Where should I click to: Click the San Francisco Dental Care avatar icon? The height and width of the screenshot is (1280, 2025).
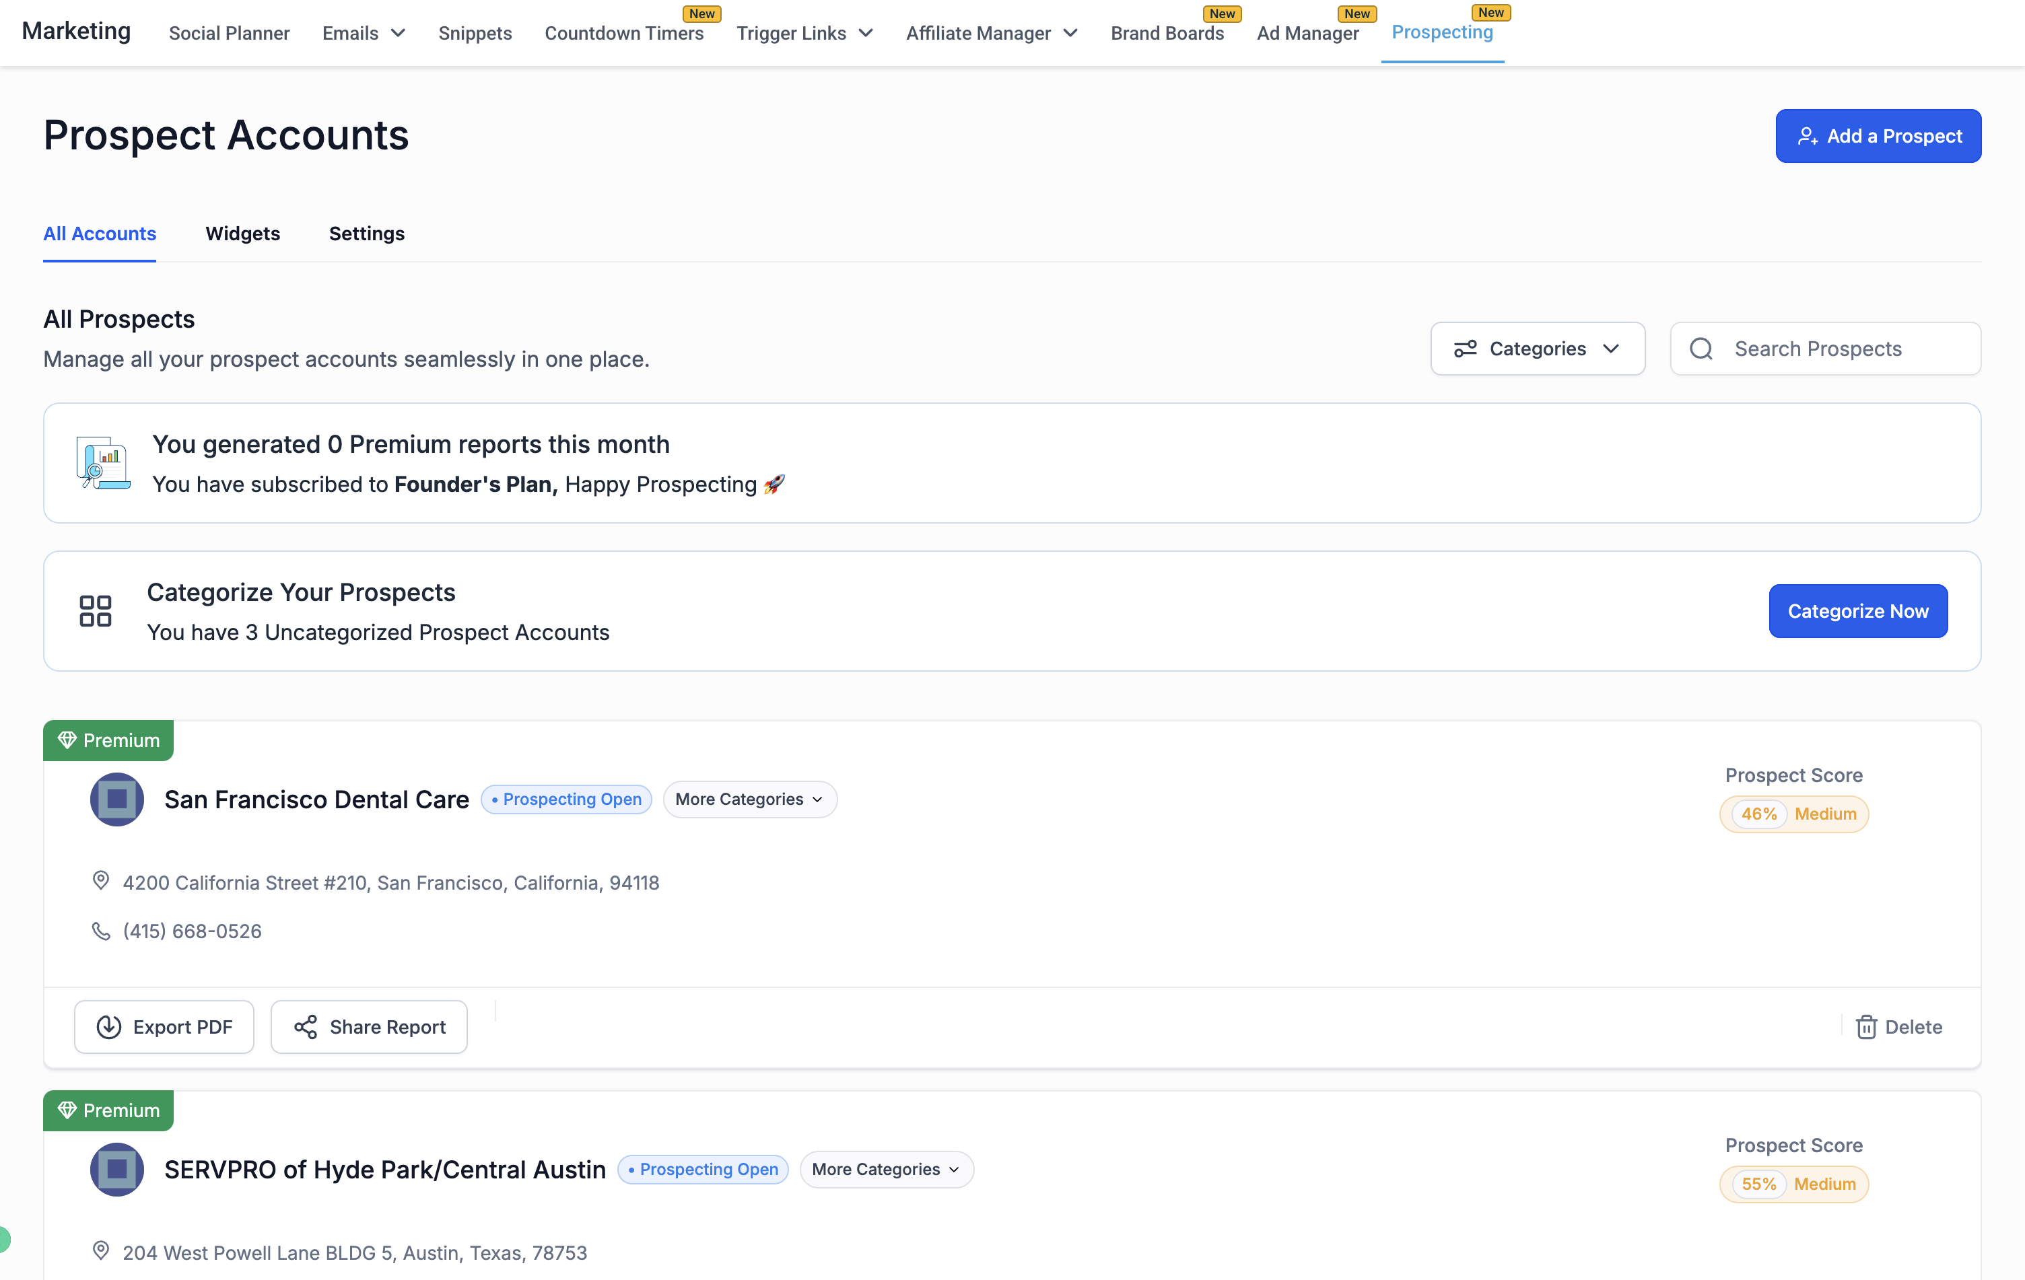pyautogui.click(x=117, y=798)
